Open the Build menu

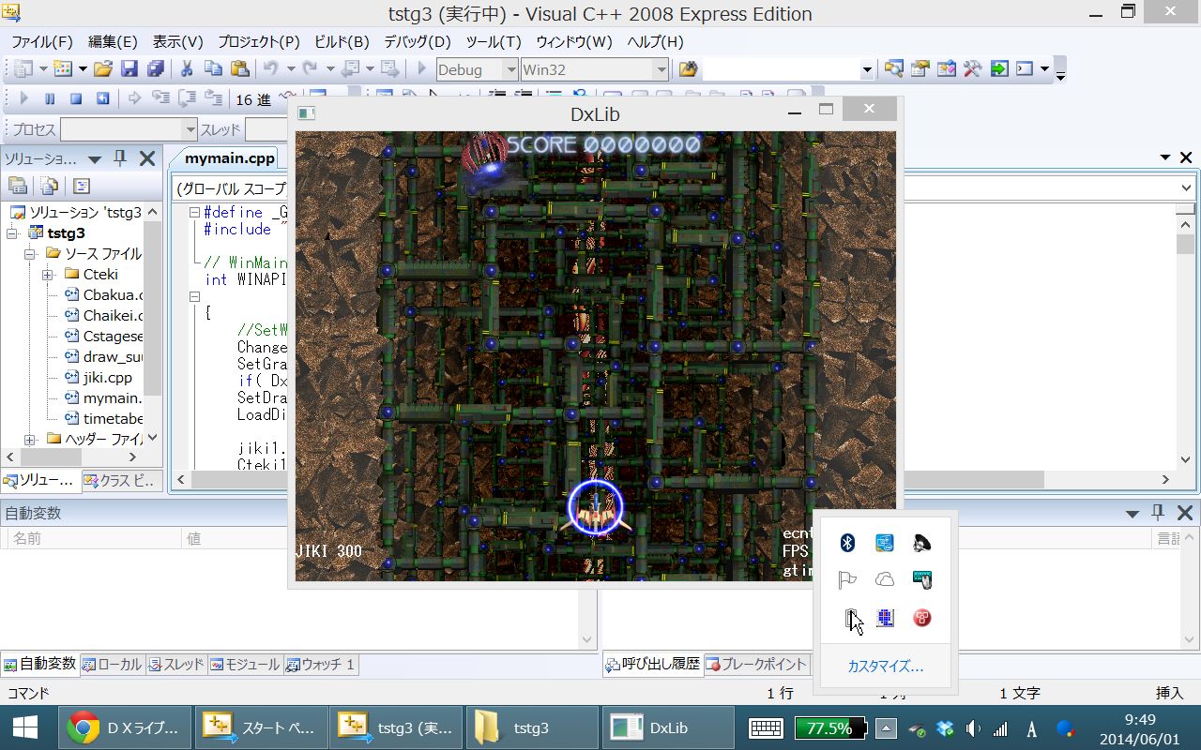(x=342, y=41)
